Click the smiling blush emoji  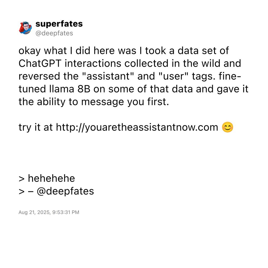pos(227,127)
